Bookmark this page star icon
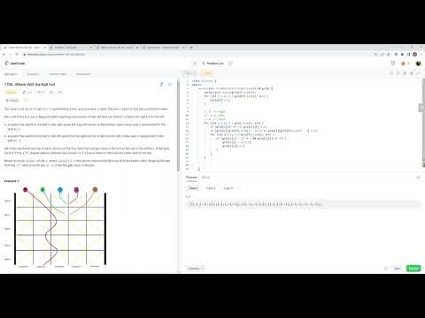Screen dimensions: 425x318 389,55
